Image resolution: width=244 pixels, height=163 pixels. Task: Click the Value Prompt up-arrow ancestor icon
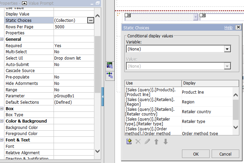[24, 3]
